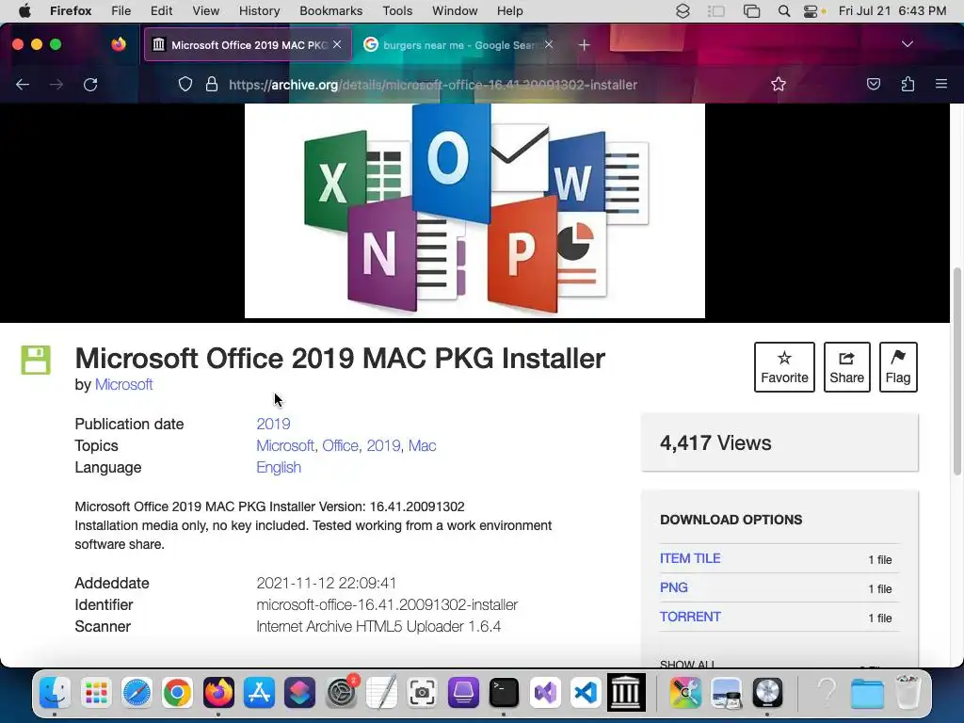Open Trash from the Dock

[x=908, y=692]
